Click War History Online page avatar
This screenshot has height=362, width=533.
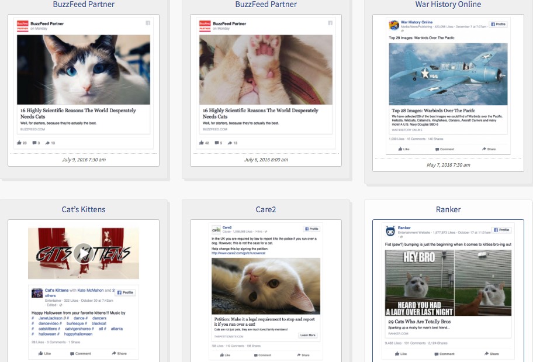click(394, 25)
